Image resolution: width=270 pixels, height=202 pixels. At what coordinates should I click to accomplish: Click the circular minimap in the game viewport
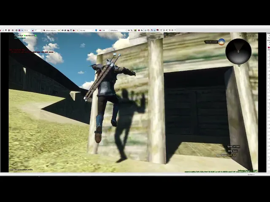pos(238,51)
